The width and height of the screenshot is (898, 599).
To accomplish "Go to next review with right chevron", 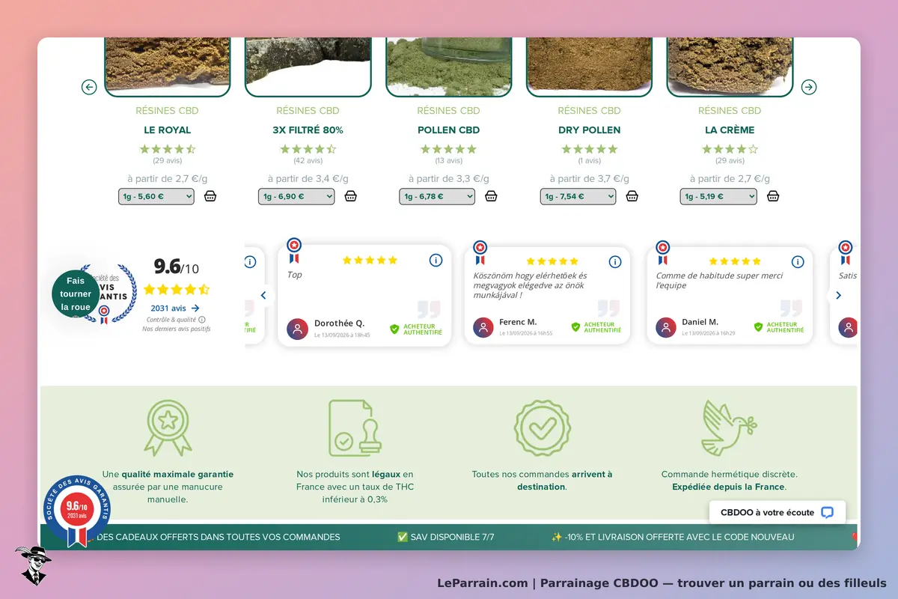I will pos(838,296).
